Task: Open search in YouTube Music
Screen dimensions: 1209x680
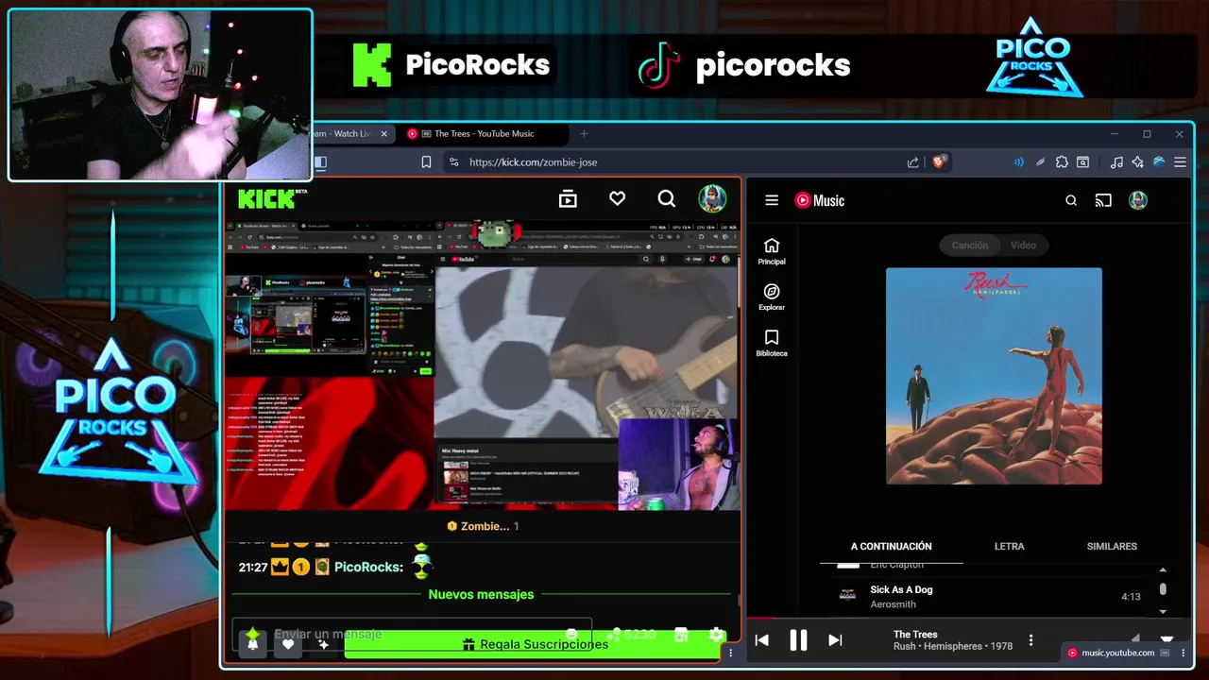Action: [1071, 200]
